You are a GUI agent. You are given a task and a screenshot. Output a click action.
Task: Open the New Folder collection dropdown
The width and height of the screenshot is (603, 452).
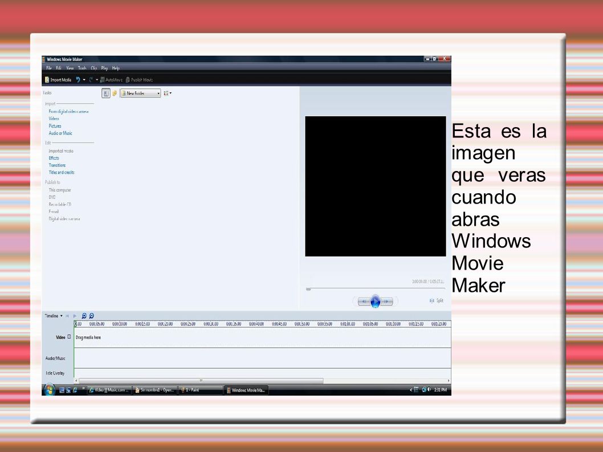point(140,93)
